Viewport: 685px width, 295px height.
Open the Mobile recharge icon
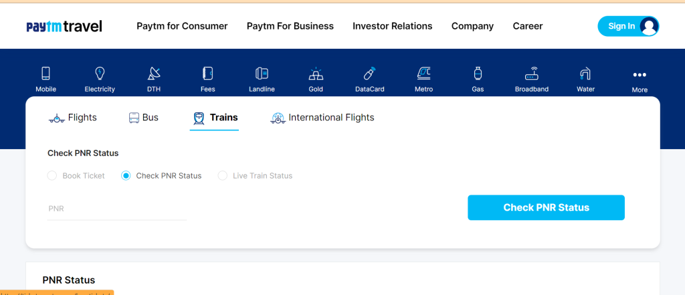(46, 74)
